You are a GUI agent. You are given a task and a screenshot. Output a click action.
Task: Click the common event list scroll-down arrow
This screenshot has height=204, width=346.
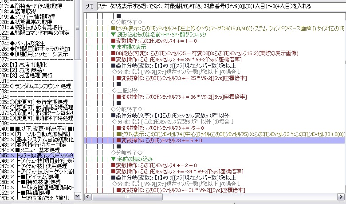coord(78,196)
